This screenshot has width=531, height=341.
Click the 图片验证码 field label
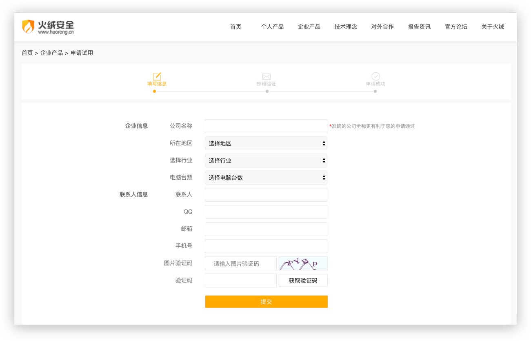[178, 263]
